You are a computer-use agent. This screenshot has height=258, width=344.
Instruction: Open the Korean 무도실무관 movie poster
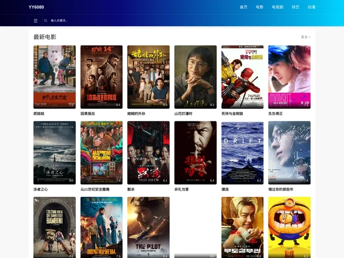[242, 227]
